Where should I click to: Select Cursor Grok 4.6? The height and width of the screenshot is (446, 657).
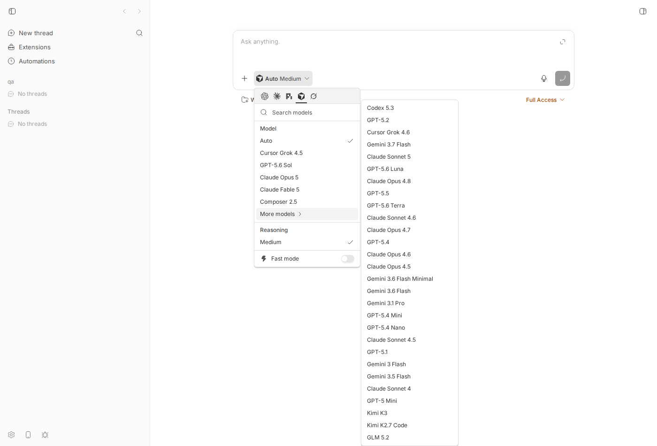(x=410, y=132)
